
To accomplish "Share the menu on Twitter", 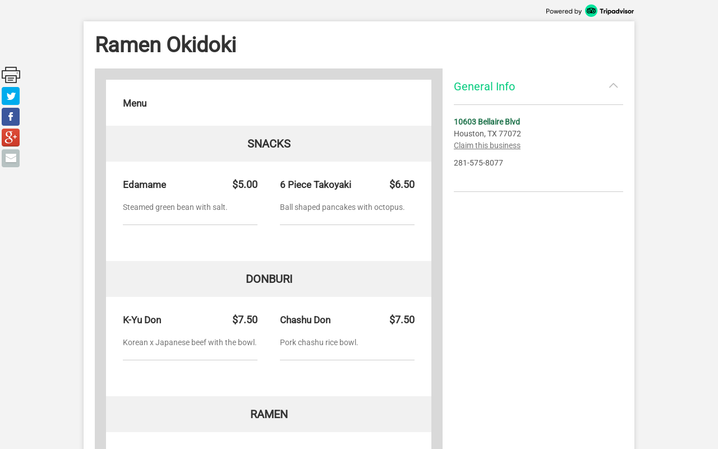I will tap(11, 96).
